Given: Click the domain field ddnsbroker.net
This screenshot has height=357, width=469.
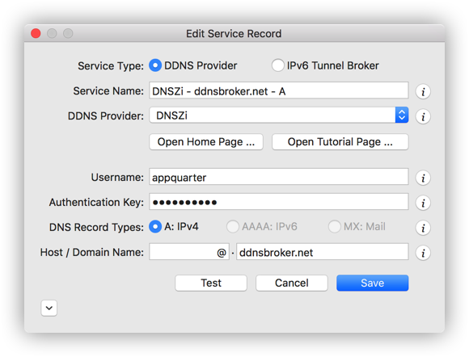Looking at the screenshot, I should coord(323,252).
